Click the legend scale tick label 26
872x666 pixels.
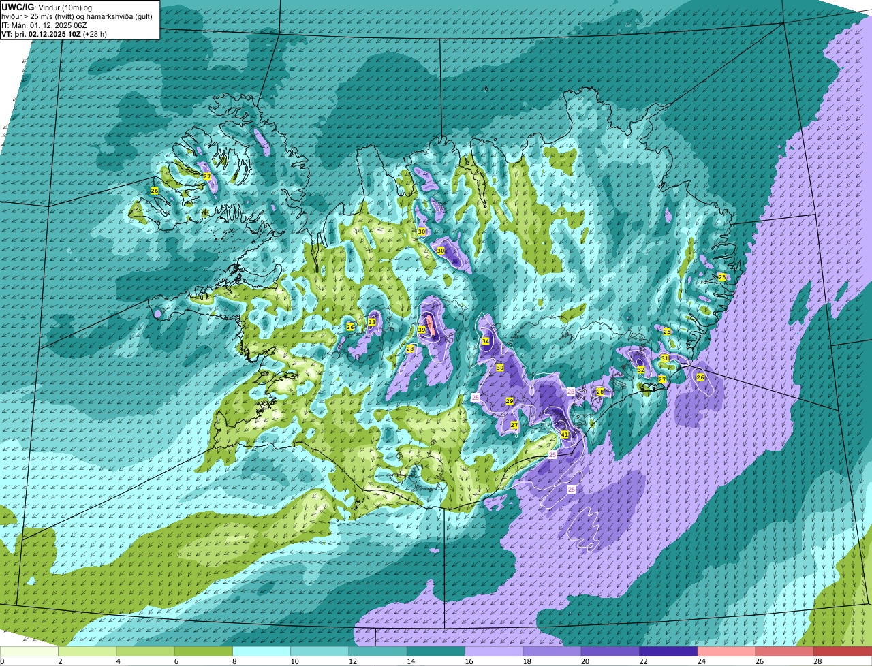pyautogui.click(x=759, y=661)
